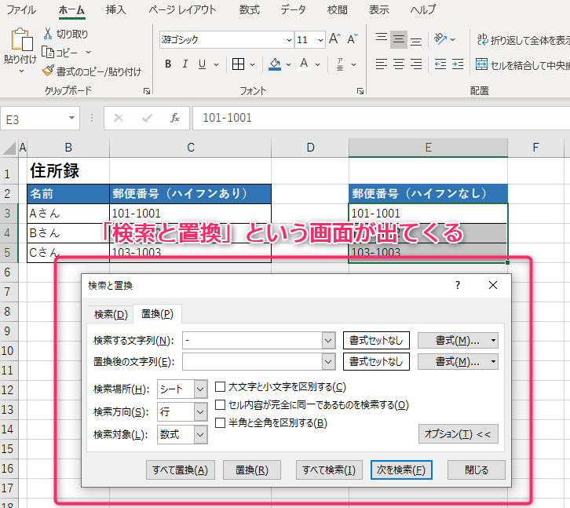Toggle Italic formatting button
This screenshot has height=508, width=570.
click(x=185, y=64)
